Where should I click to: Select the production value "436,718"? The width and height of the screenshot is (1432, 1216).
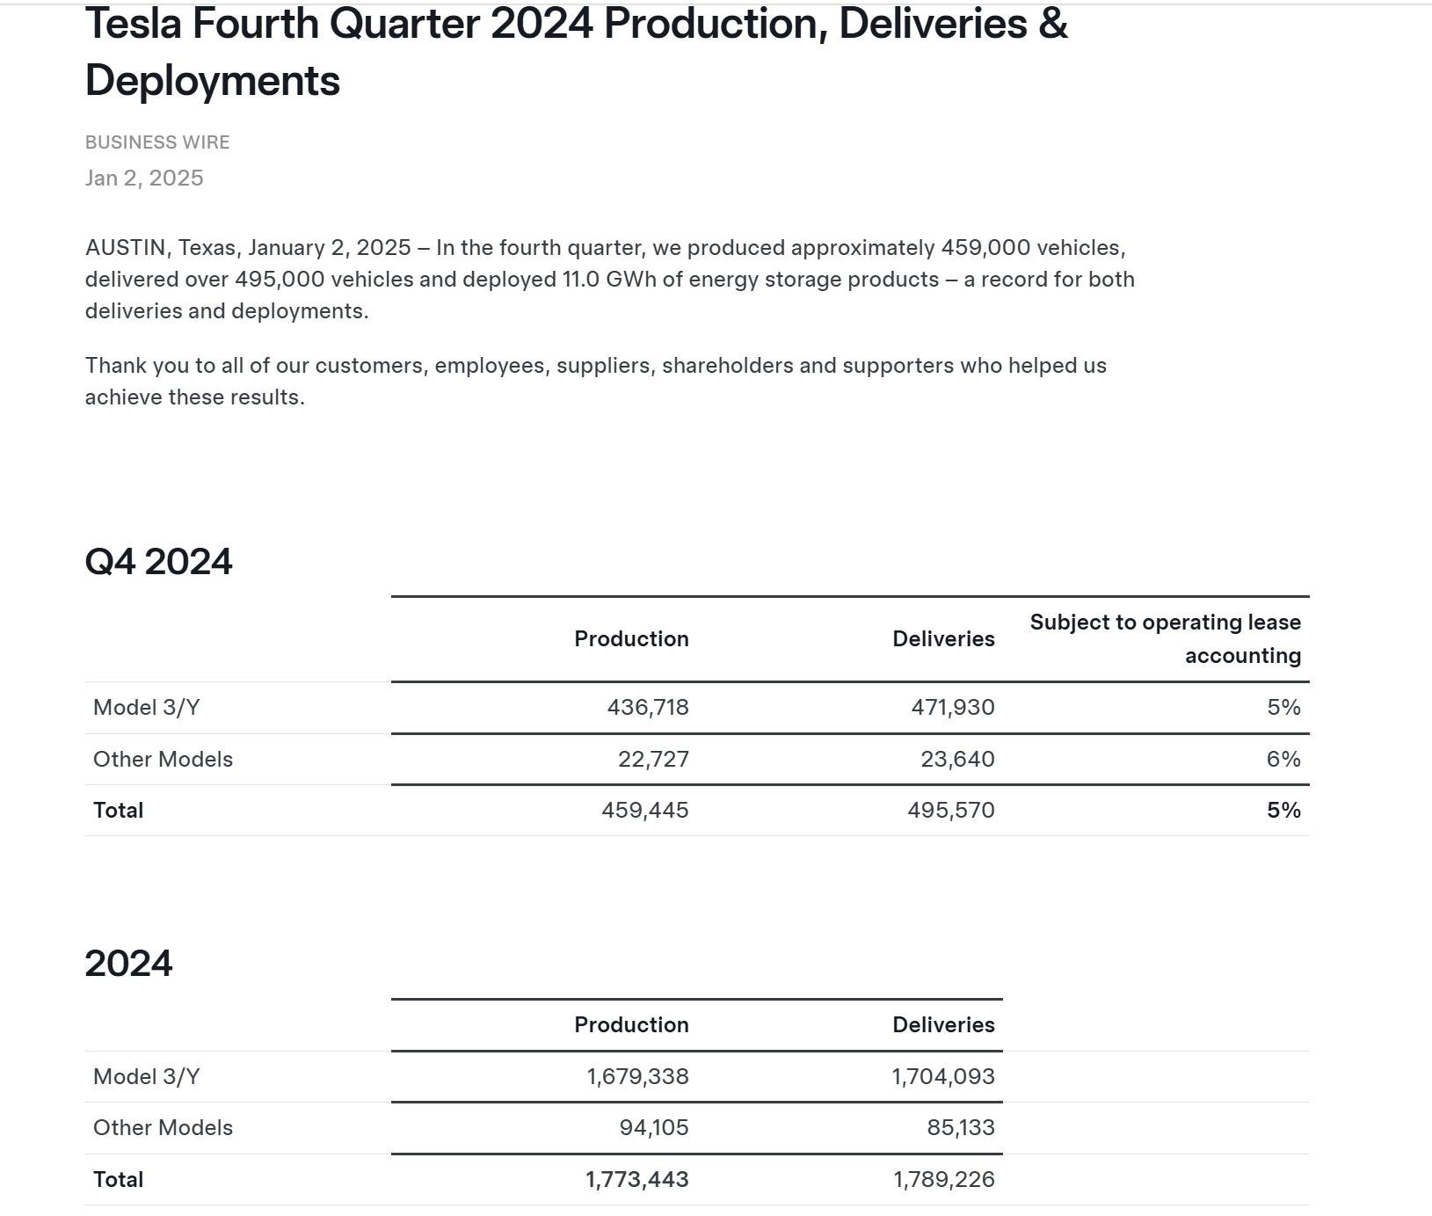tap(648, 708)
